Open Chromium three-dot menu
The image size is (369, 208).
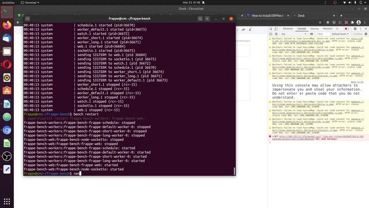click(365, 23)
